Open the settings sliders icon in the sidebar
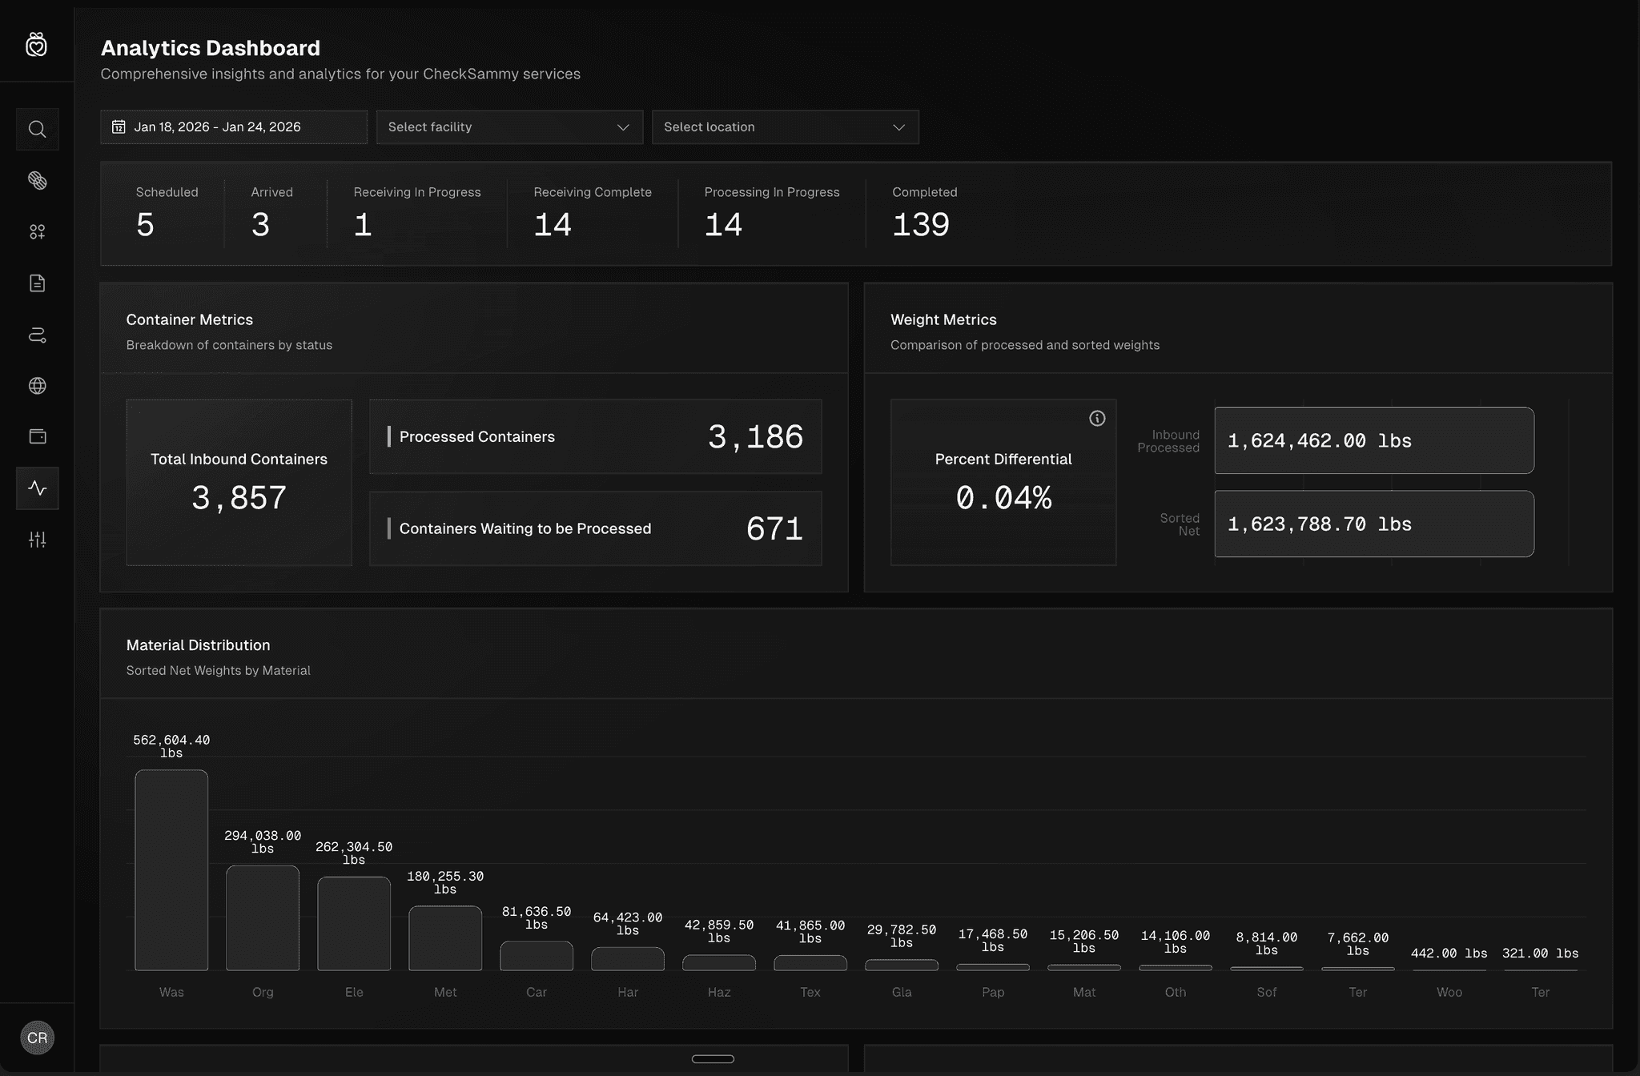 pos(37,539)
